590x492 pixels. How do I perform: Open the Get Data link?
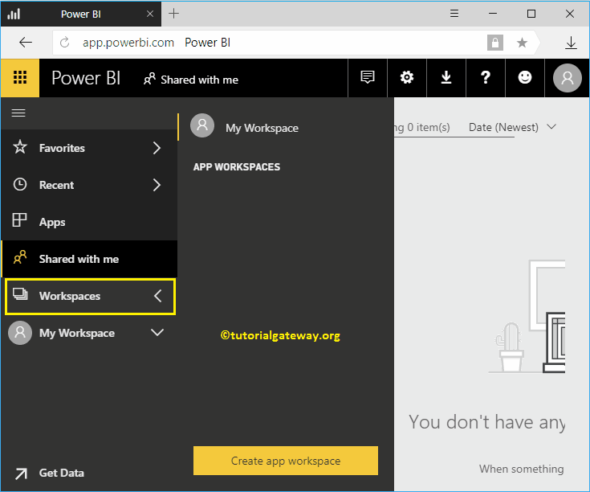(x=61, y=473)
